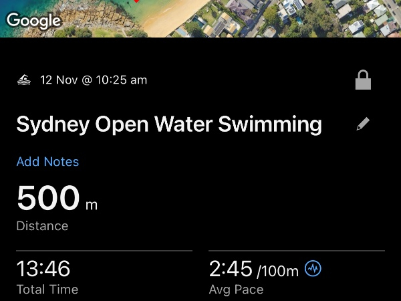Viewport: 401px width, 301px height.
Task: Tap the Total Time label
Action: (x=47, y=290)
